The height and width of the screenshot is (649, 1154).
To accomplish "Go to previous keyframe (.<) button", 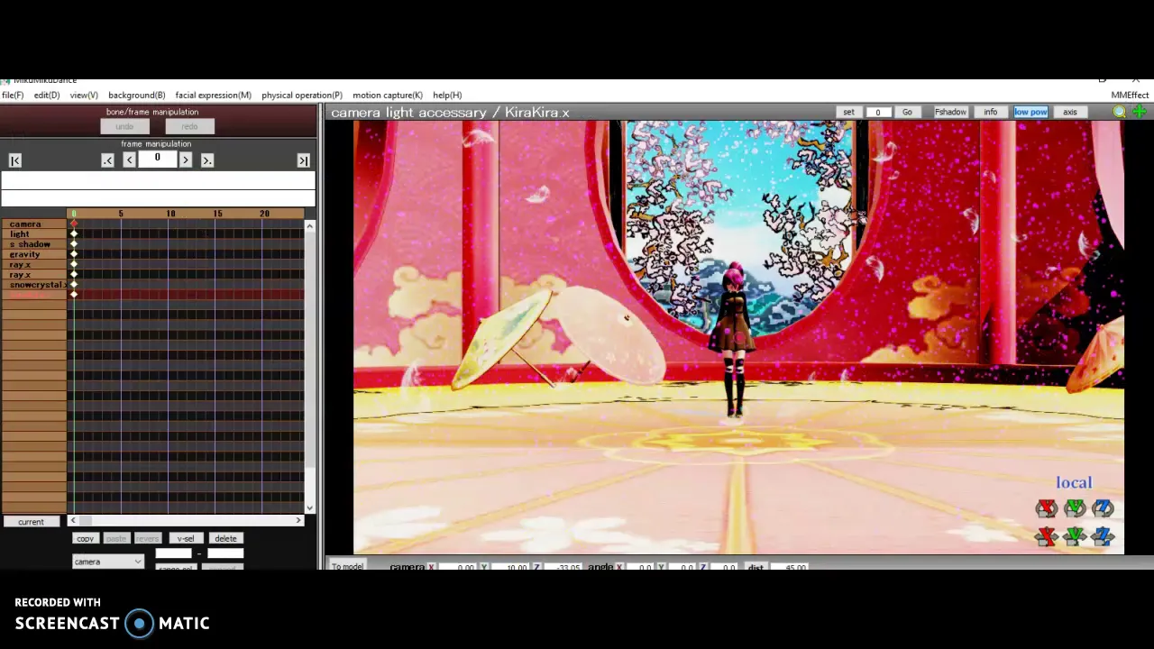I will coord(107,160).
